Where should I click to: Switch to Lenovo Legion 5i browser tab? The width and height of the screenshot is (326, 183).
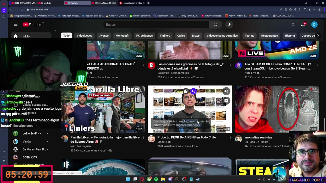point(132,3)
